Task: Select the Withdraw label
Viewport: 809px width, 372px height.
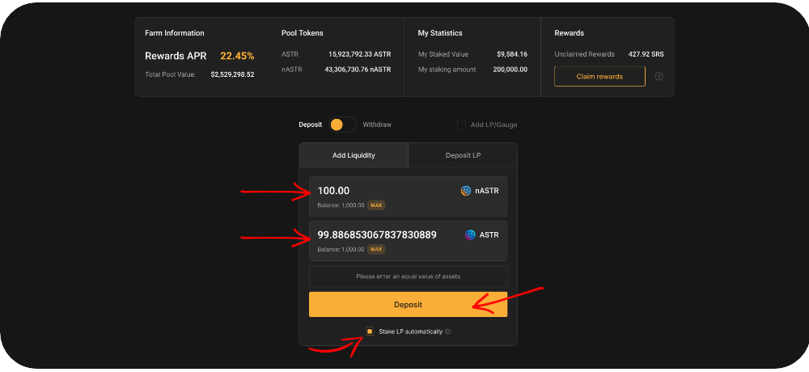Action: pyautogui.click(x=377, y=125)
